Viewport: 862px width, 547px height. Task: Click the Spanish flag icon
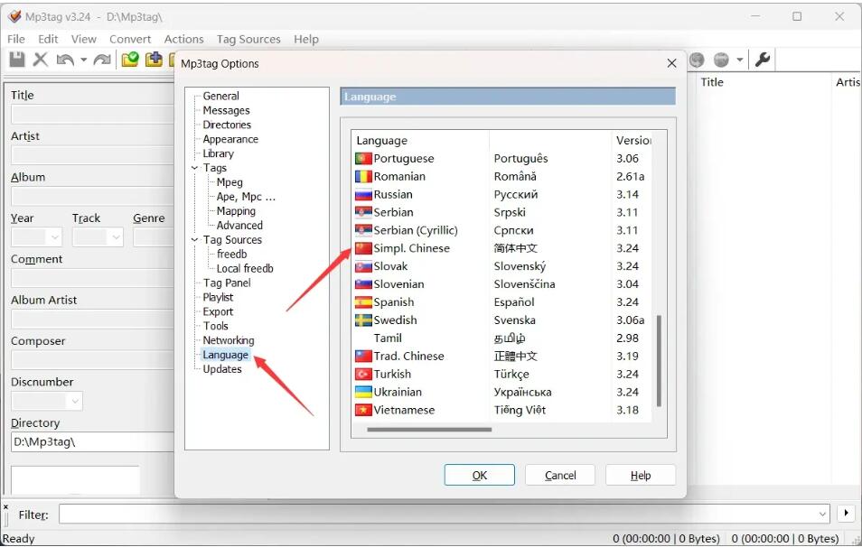coord(363,302)
